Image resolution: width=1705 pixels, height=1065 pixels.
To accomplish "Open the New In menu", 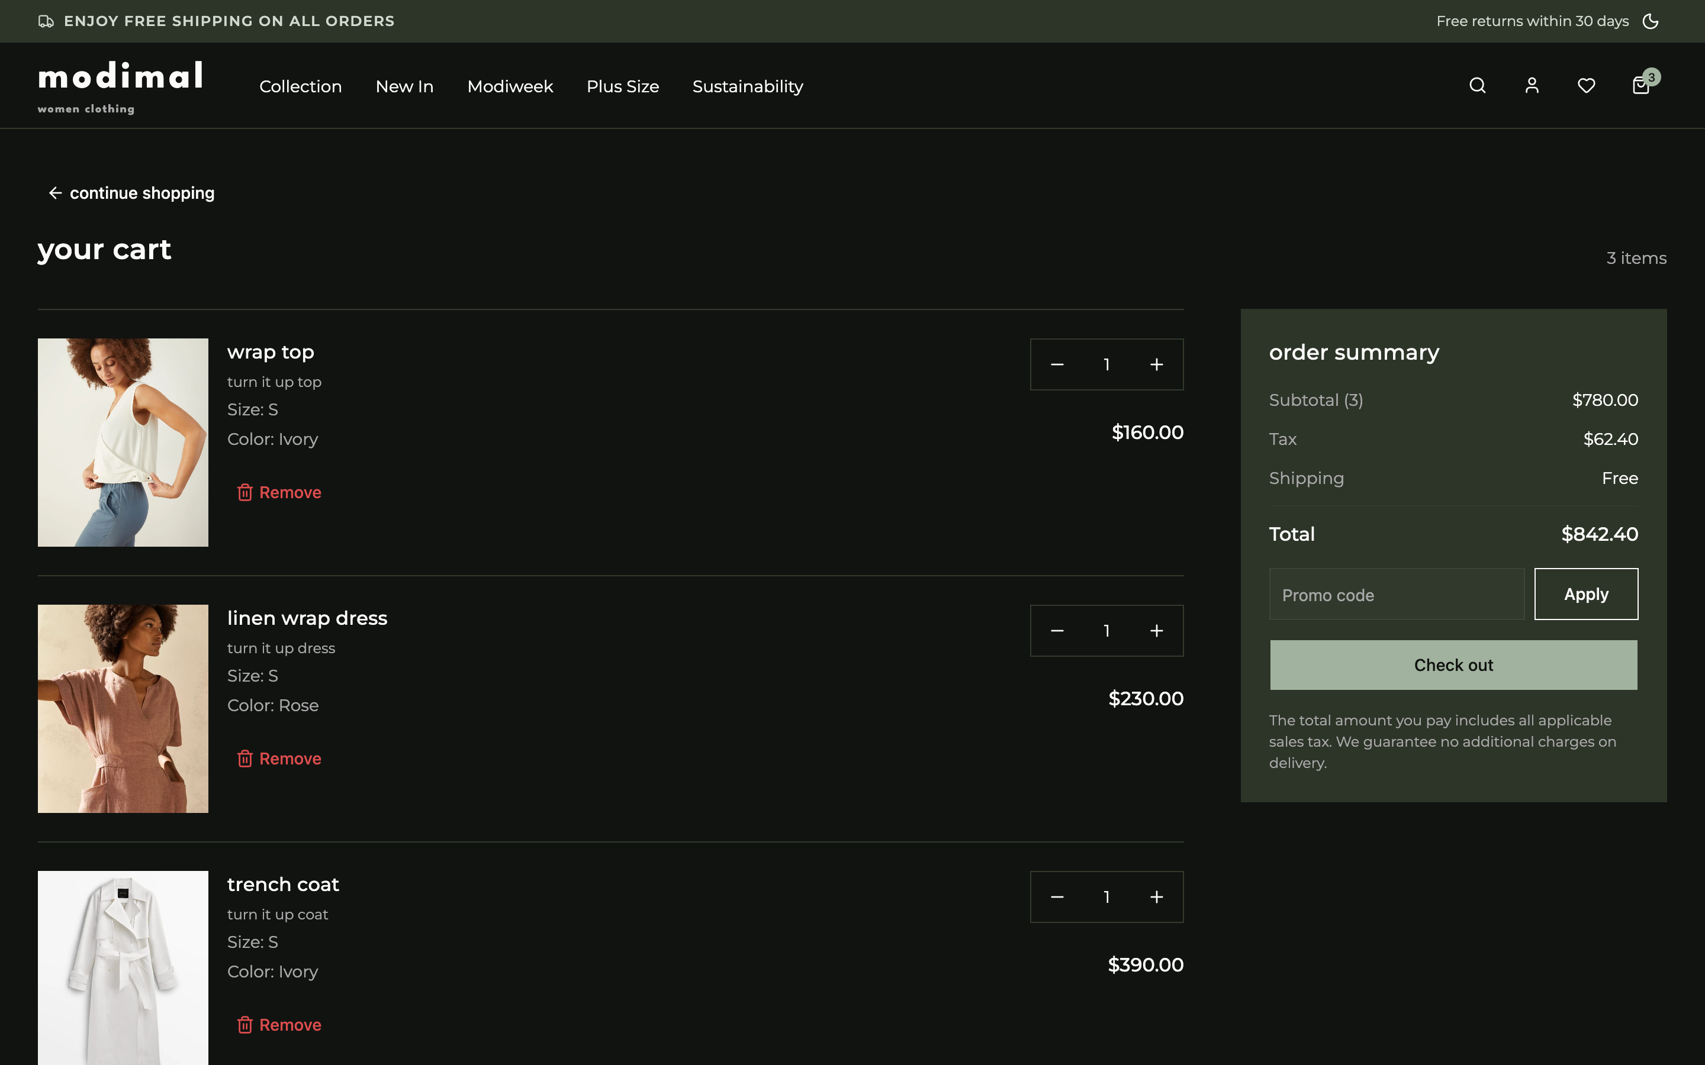I will tap(404, 86).
